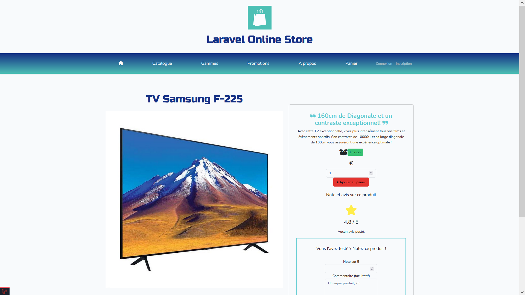
Task: Expand the Promotions navigation section
Action: [x=258, y=63]
